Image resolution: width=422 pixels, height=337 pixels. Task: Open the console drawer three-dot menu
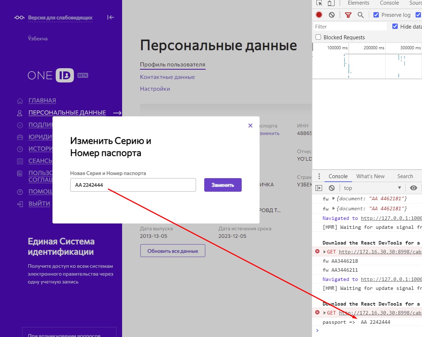(x=319, y=176)
